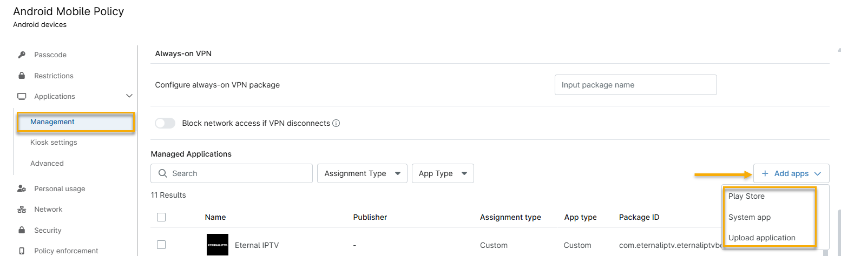The image size is (841, 256).
Task: Open Kiosk settings in sidebar
Action: [x=54, y=143]
